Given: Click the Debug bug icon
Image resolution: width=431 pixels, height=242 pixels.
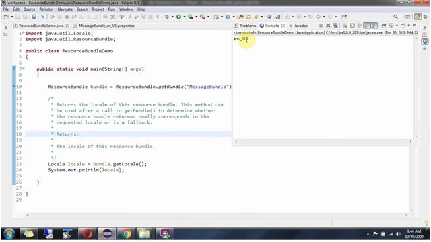Looking at the screenshot, I should pos(167,17).
